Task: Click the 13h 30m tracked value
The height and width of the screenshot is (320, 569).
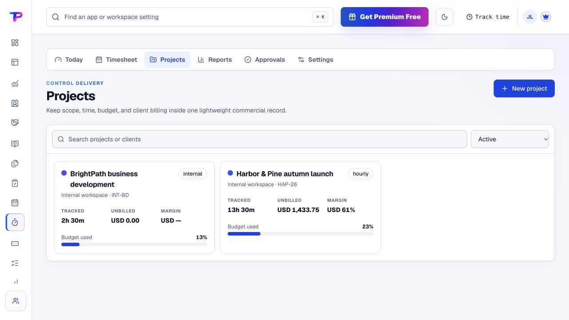Action: point(241,210)
